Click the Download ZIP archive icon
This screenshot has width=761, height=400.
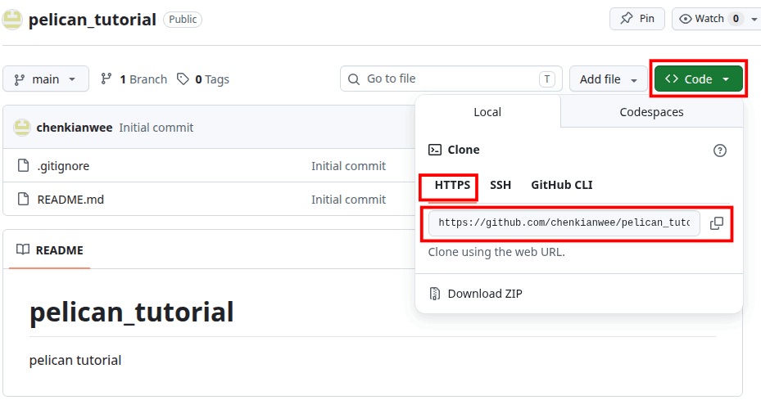pyautogui.click(x=435, y=294)
